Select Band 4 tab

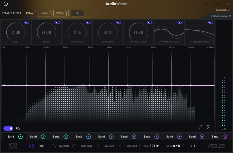pos(83,137)
